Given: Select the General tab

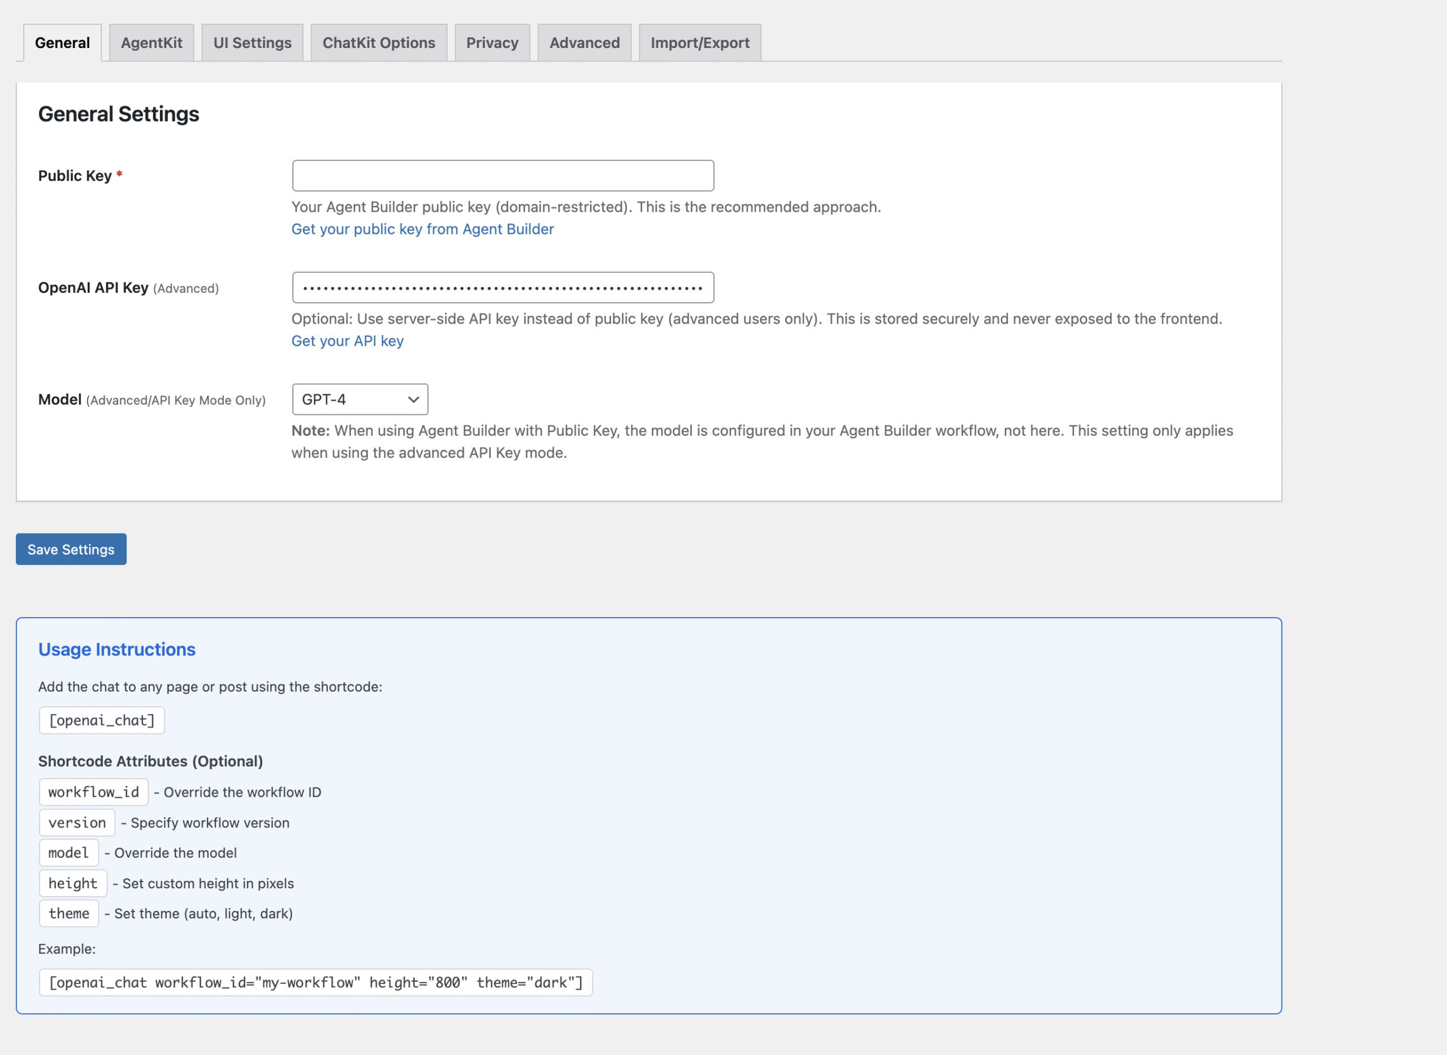Looking at the screenshot, I should [62, 42].
